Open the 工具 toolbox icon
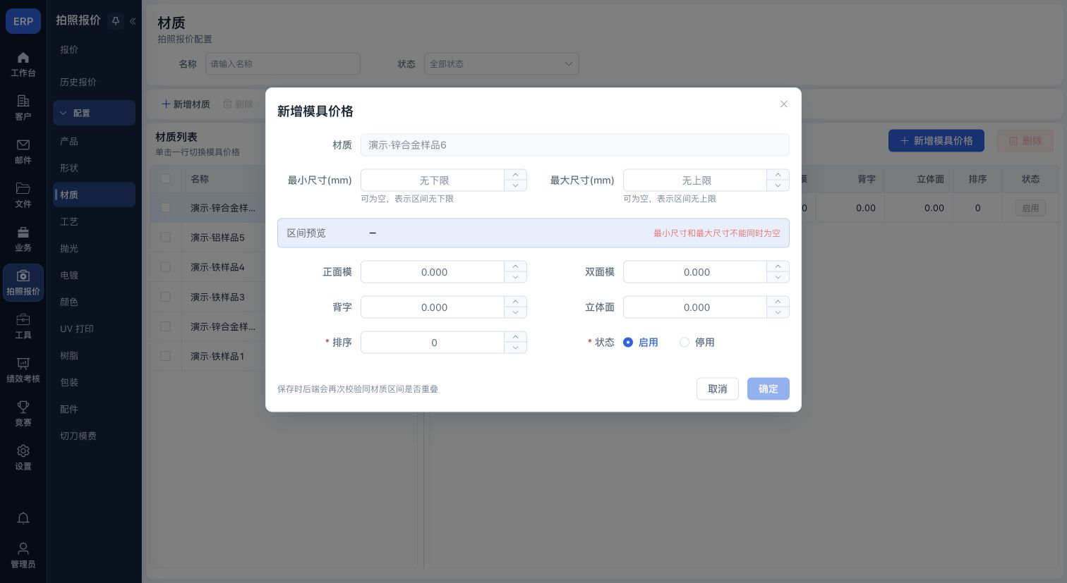Viewport: 1067px width, 583px height. coord(23,320)
